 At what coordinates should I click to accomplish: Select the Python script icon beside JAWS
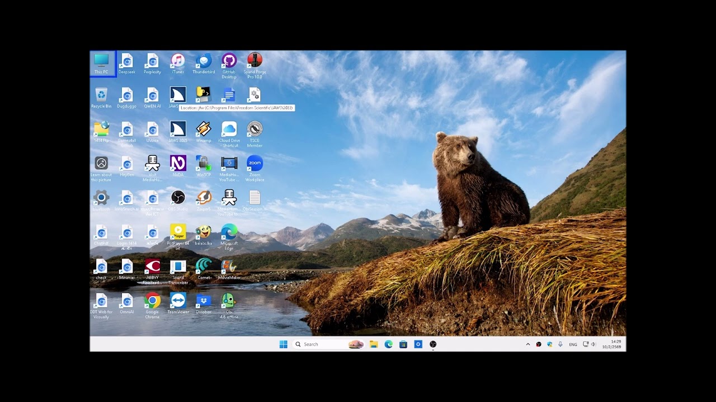pyautogui.click(x=204, y=94)
